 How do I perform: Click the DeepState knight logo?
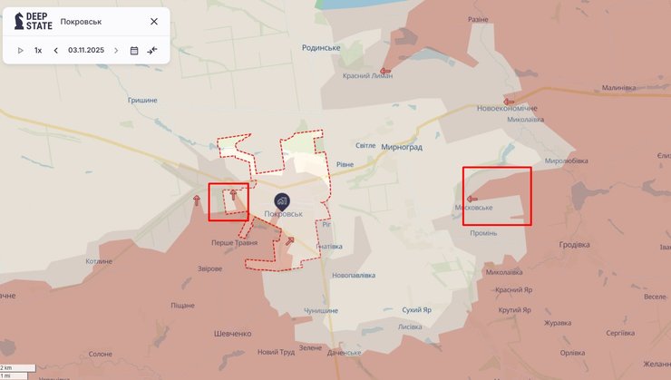(19, 21)
